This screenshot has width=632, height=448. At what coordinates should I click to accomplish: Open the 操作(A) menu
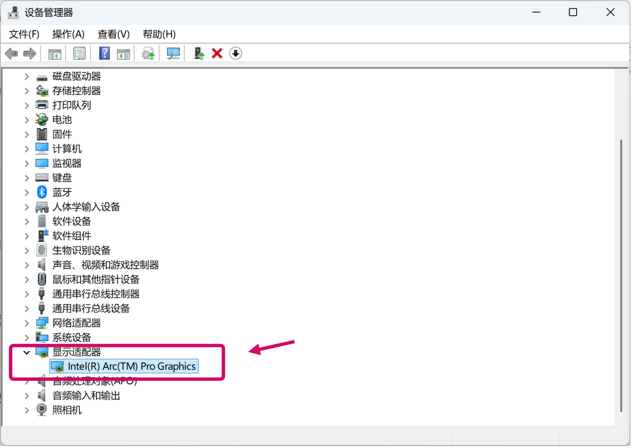(x=68, y=34)
